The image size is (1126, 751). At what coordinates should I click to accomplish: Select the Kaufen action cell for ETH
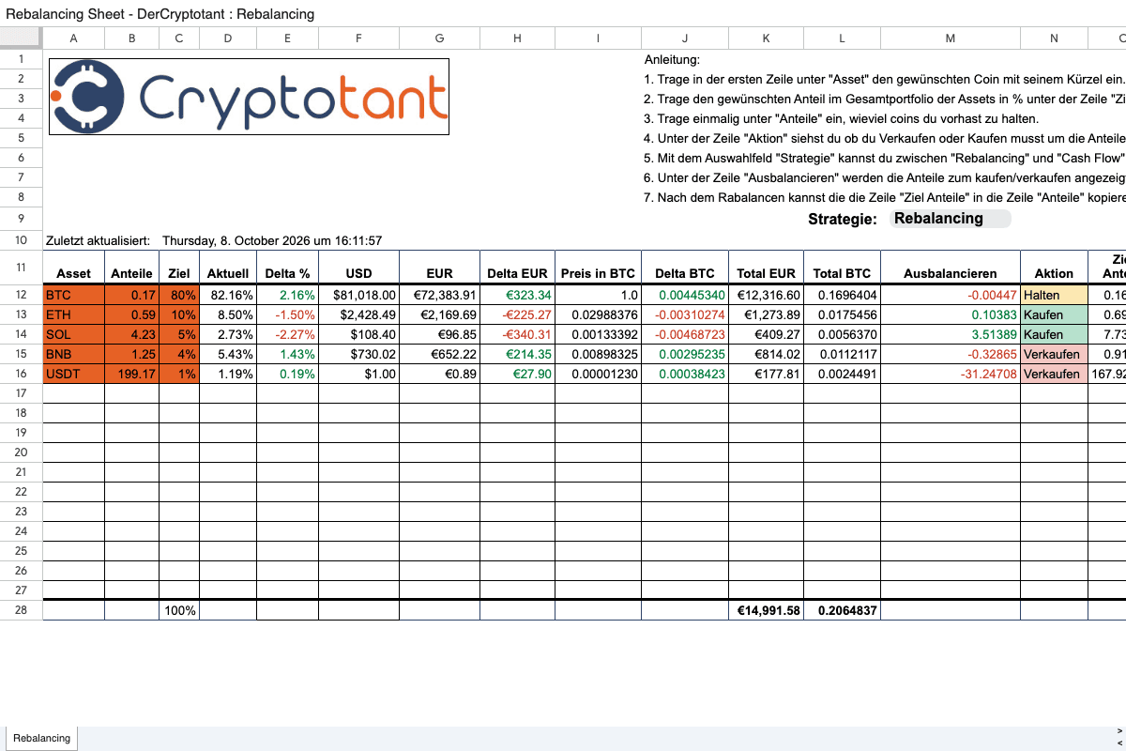[x=1055, y=314]
